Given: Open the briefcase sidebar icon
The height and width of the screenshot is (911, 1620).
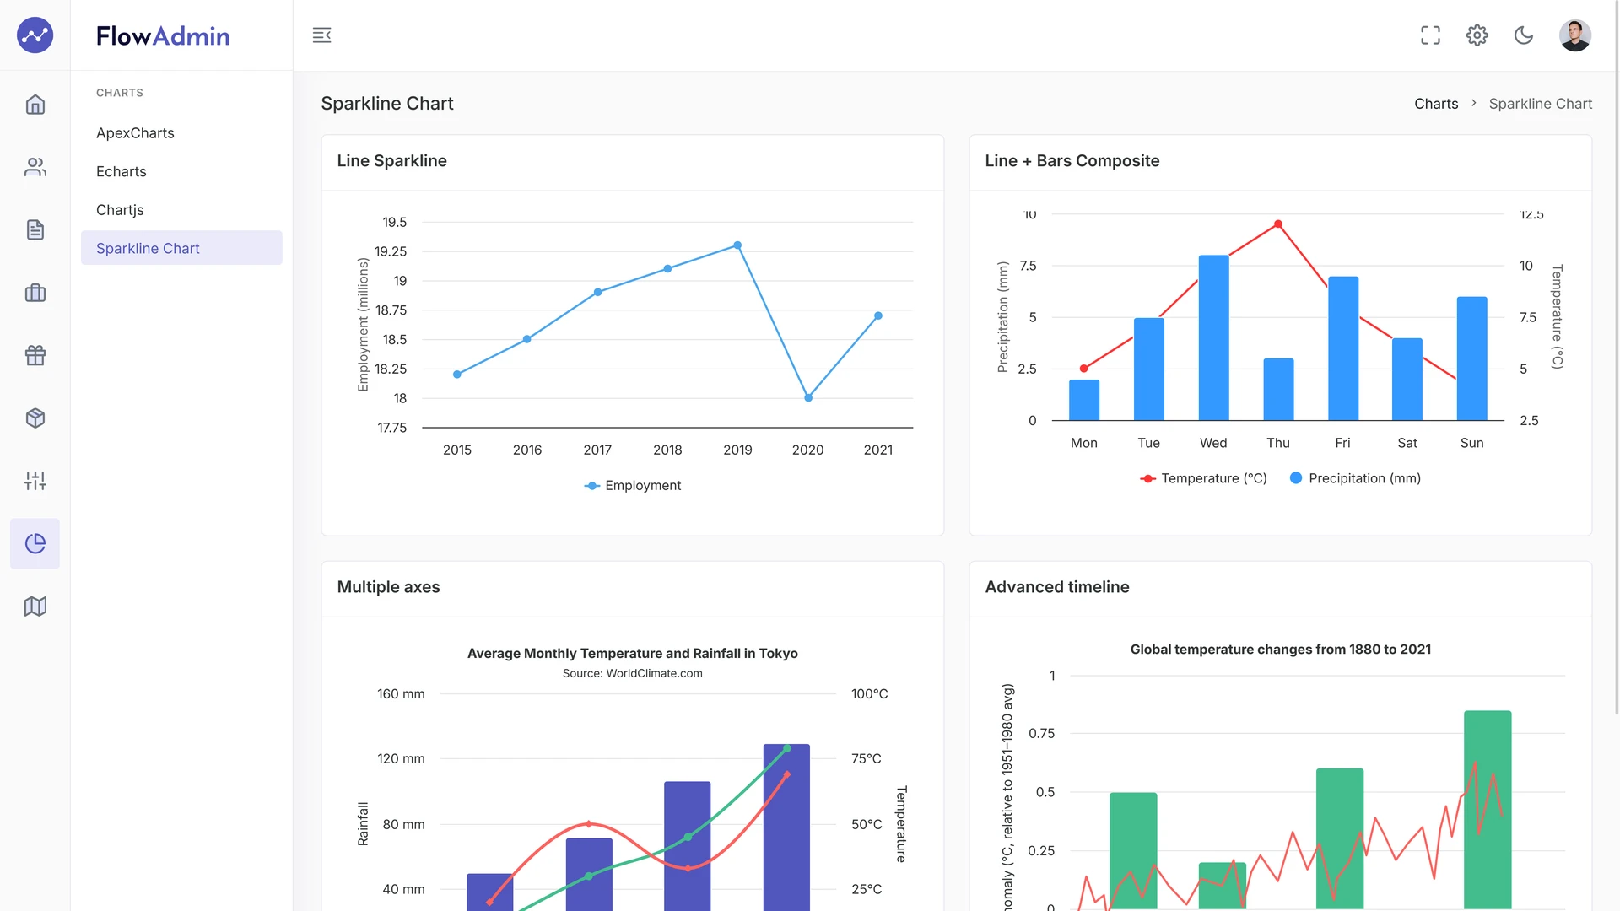Looking at the screenshot, I should pyautogui.click(x=35, y=293).
